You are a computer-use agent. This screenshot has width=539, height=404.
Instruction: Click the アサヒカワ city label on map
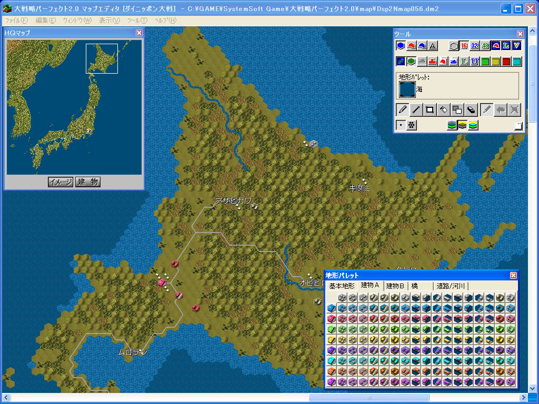point(233,200)
